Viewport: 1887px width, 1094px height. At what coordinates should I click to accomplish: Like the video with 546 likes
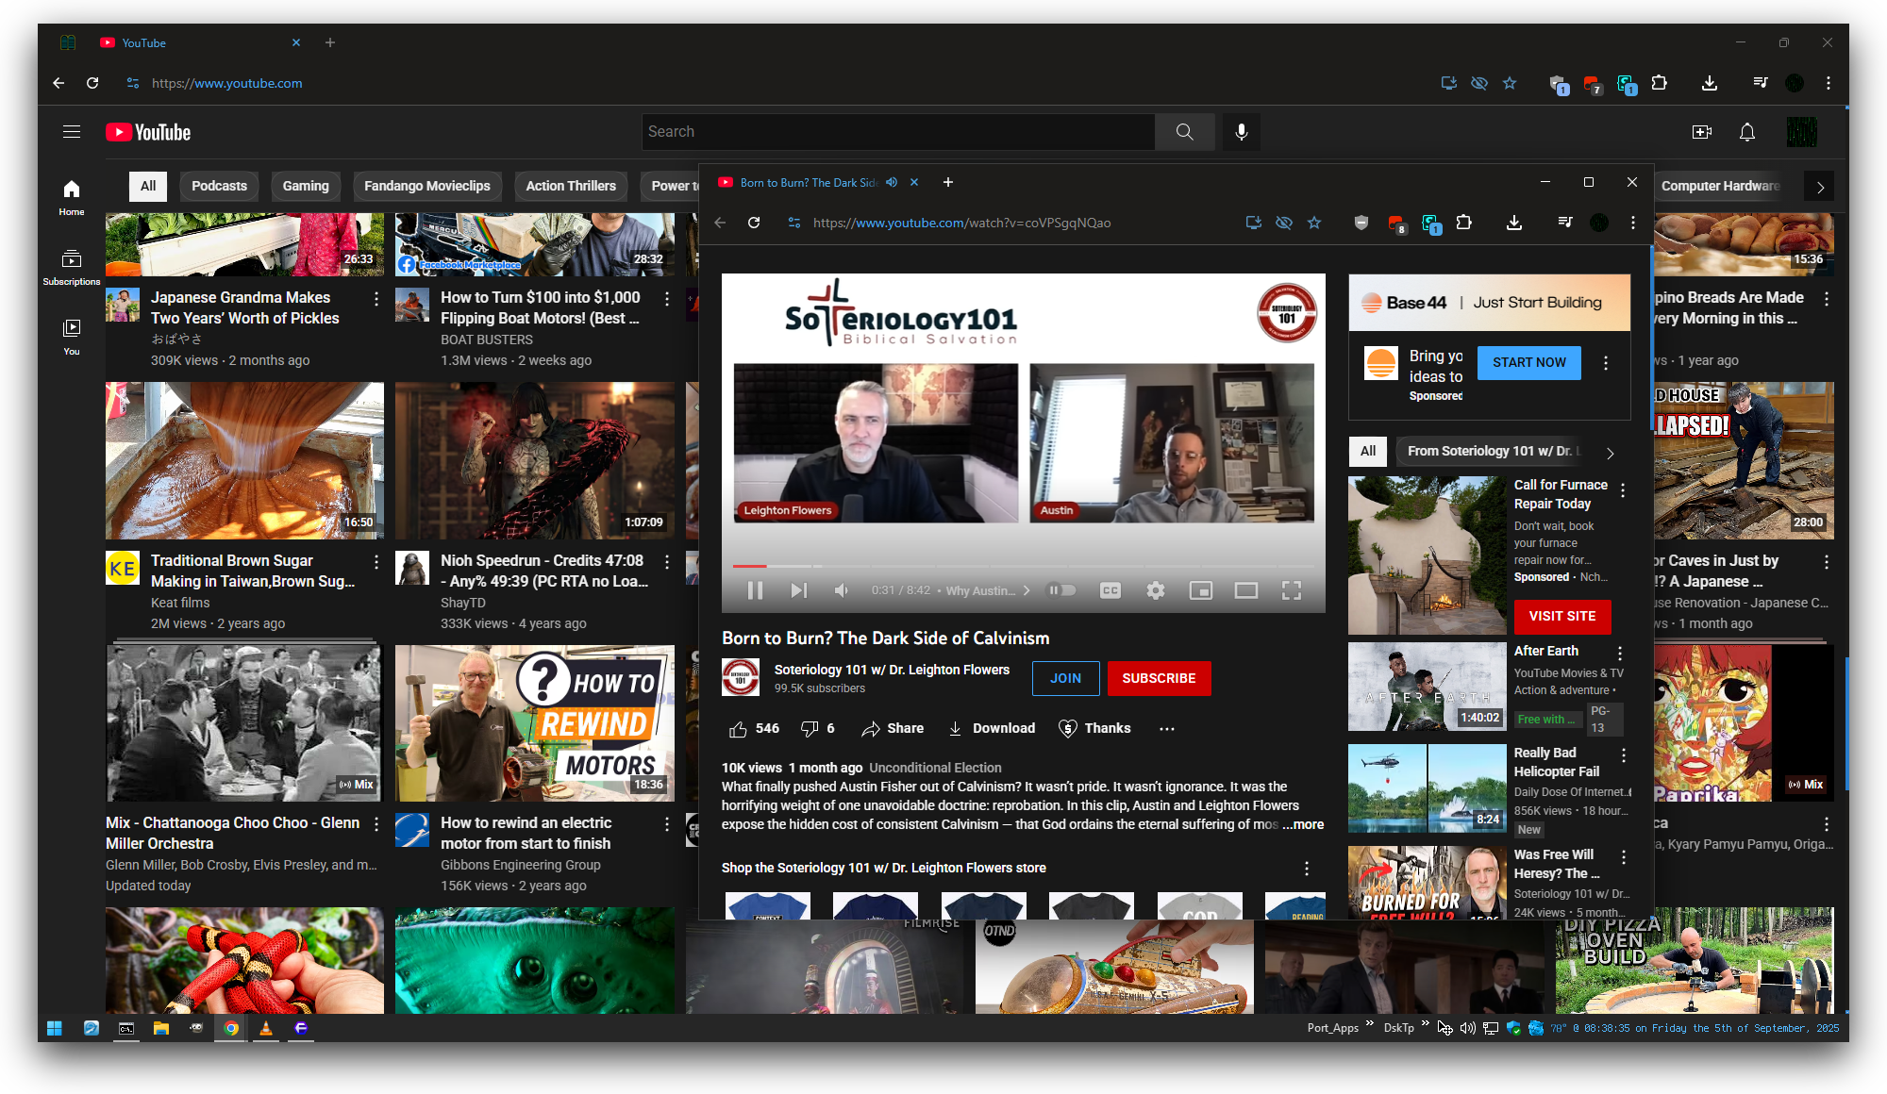(754, 728)
